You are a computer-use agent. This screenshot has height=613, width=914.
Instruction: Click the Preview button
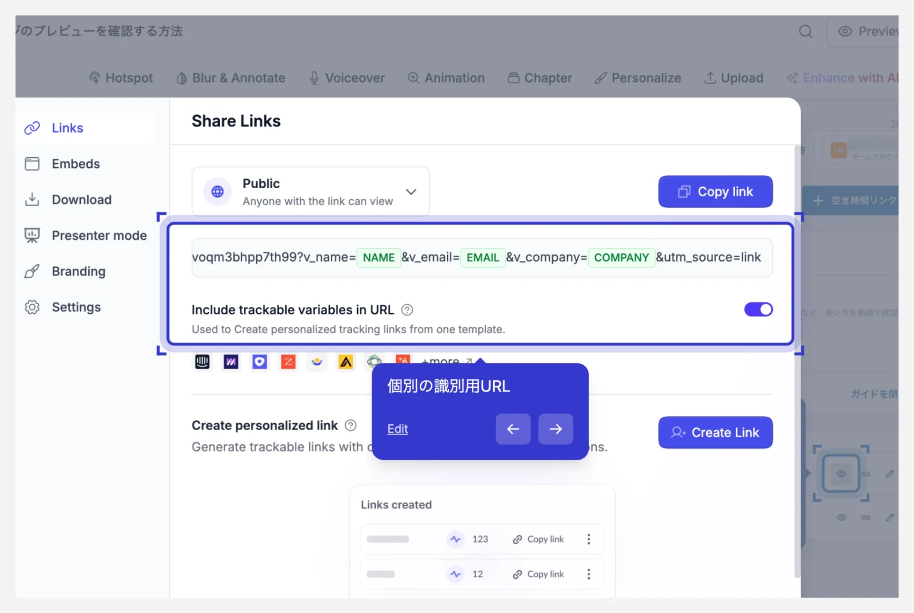(x=864, y=31)
